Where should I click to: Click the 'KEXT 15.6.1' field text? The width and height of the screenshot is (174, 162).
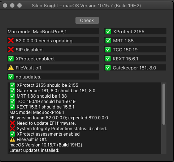(125, 59)
